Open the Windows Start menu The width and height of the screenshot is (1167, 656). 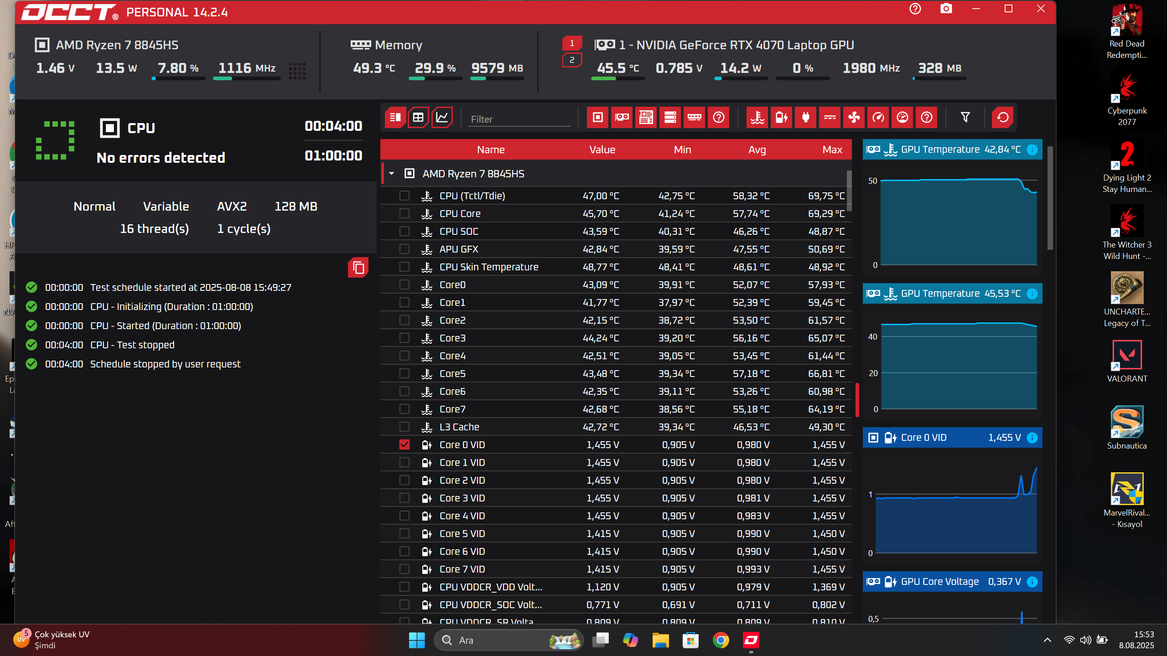[417, 640]
